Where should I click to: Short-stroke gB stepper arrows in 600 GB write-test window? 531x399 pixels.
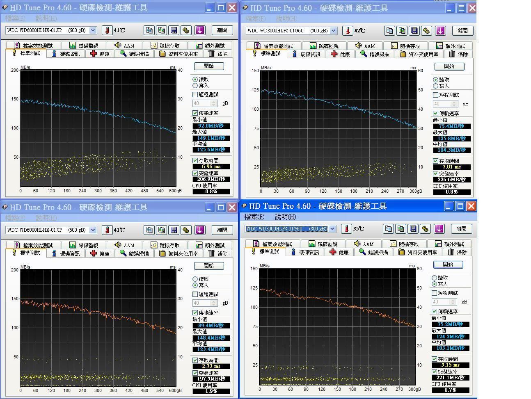coord(214,303)
